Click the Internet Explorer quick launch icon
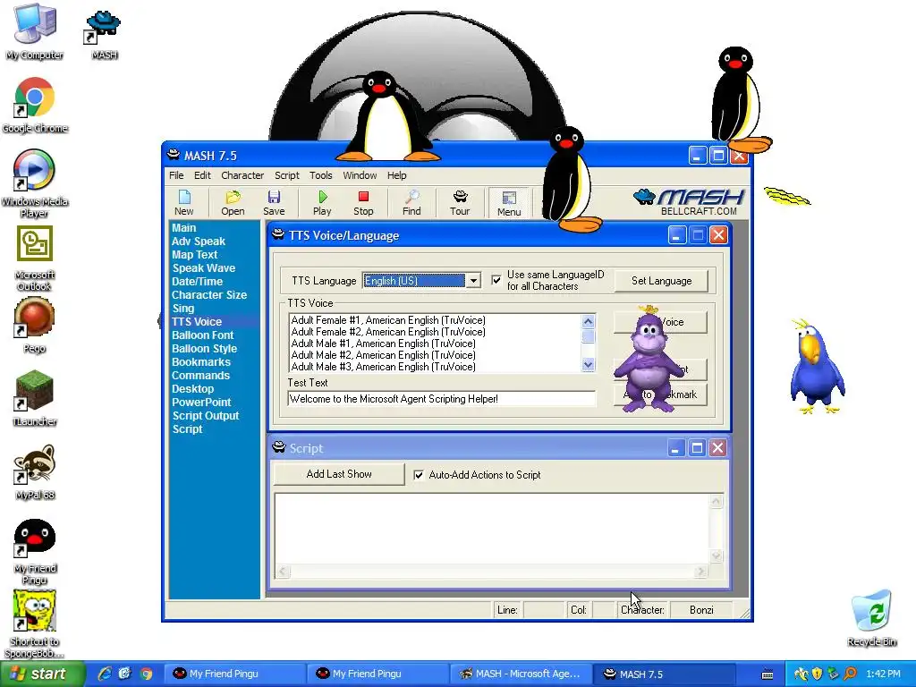 [x=104, y=674]
